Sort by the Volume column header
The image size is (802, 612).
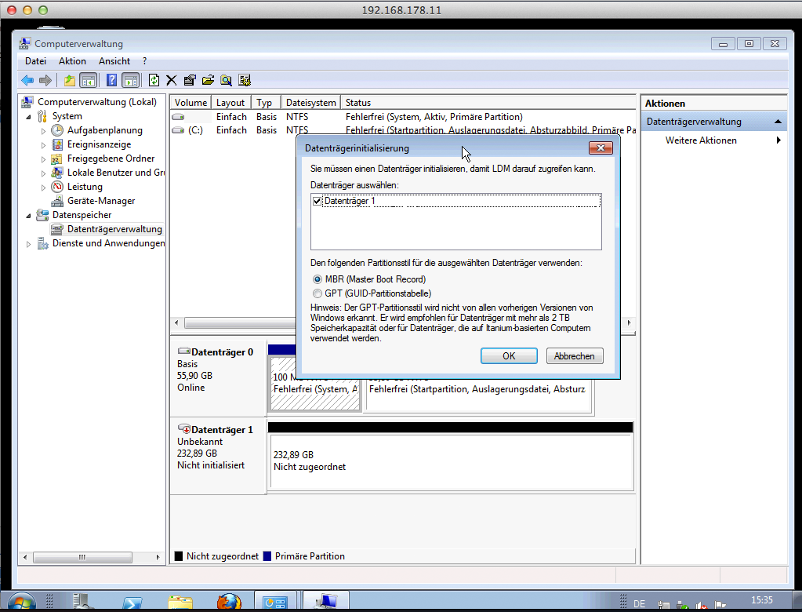[191, 103]
